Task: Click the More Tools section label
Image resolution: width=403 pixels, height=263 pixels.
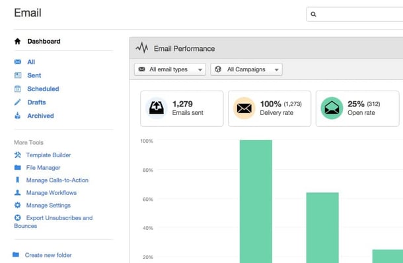Action: click(29, 143)
